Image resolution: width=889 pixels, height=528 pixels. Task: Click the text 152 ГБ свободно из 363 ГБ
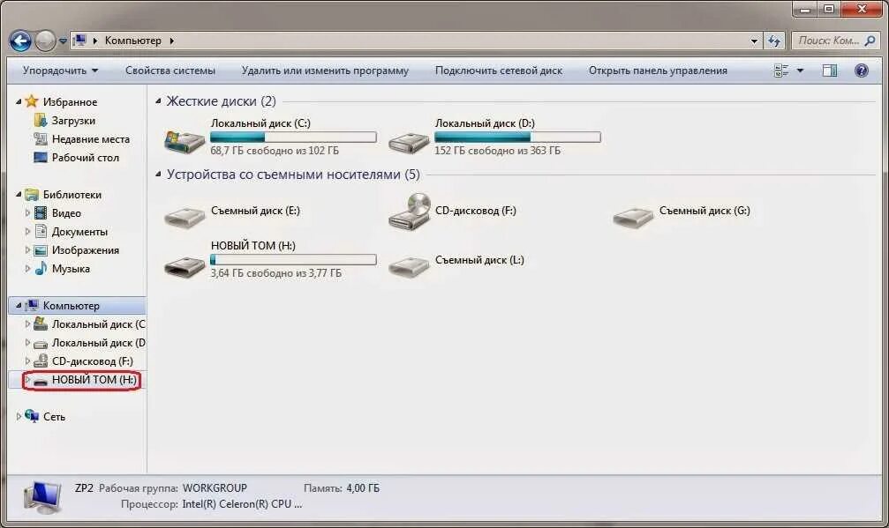point(497,151)
